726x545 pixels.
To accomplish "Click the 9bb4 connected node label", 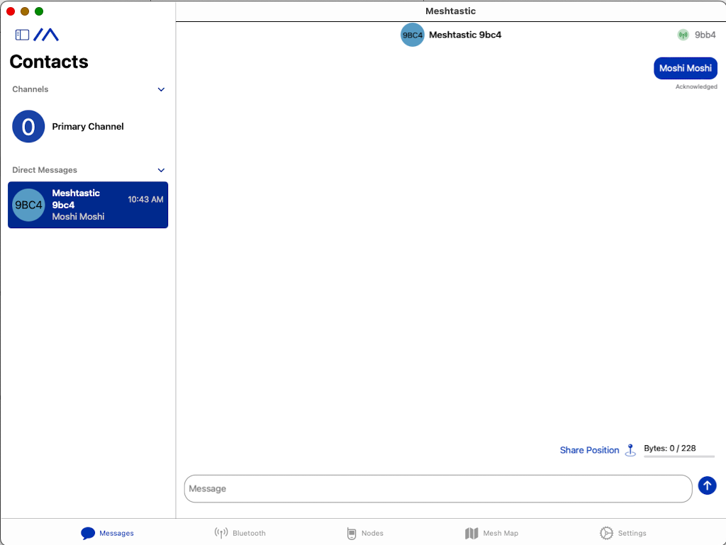I will click(705, 35).
